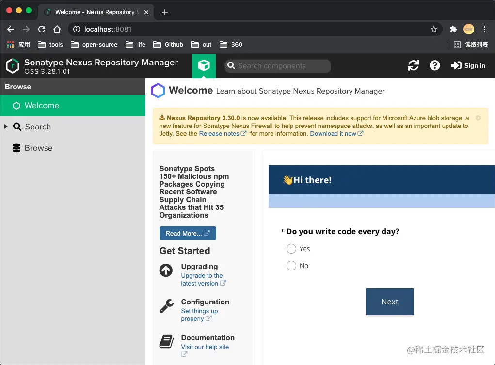
Task: Open Upgrade to the latest version link
Action: pyautogui.click(x=203, y=279)
